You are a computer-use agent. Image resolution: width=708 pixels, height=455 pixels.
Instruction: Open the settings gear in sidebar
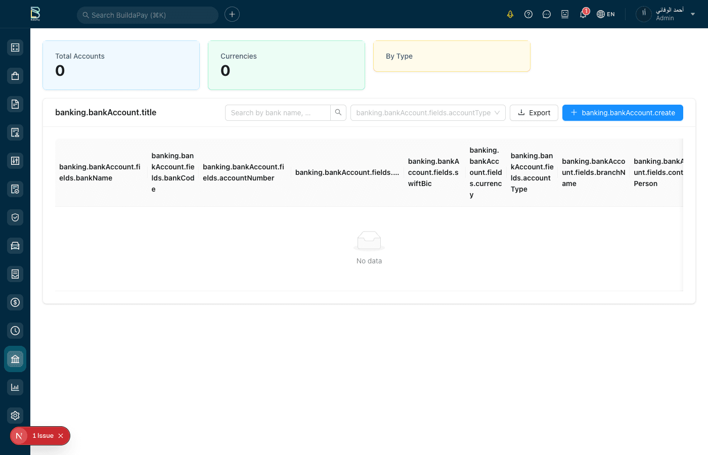coord(15,416)
